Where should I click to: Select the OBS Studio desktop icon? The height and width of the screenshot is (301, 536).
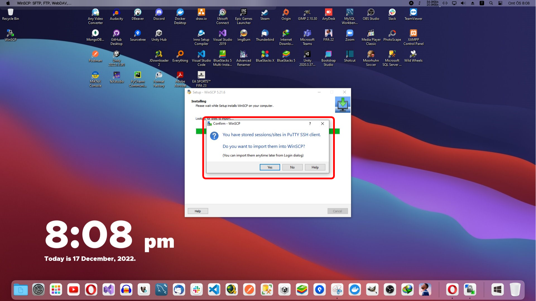[x=371, y=14]
